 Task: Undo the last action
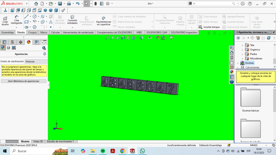pos(78,3)
